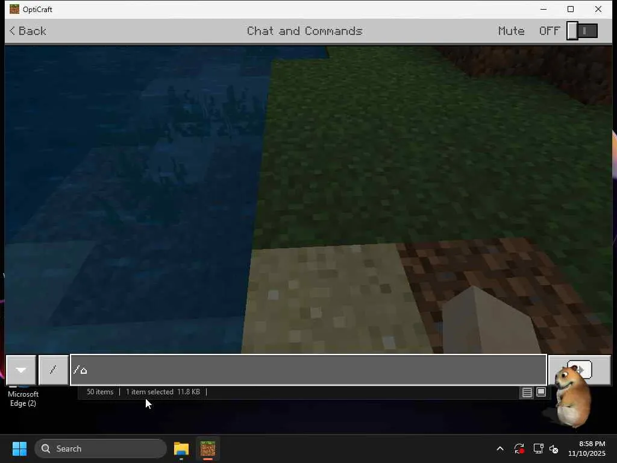The image size is (617, 463).
Task: Switch File Explorer to large icons view
Action: point(541,392)
